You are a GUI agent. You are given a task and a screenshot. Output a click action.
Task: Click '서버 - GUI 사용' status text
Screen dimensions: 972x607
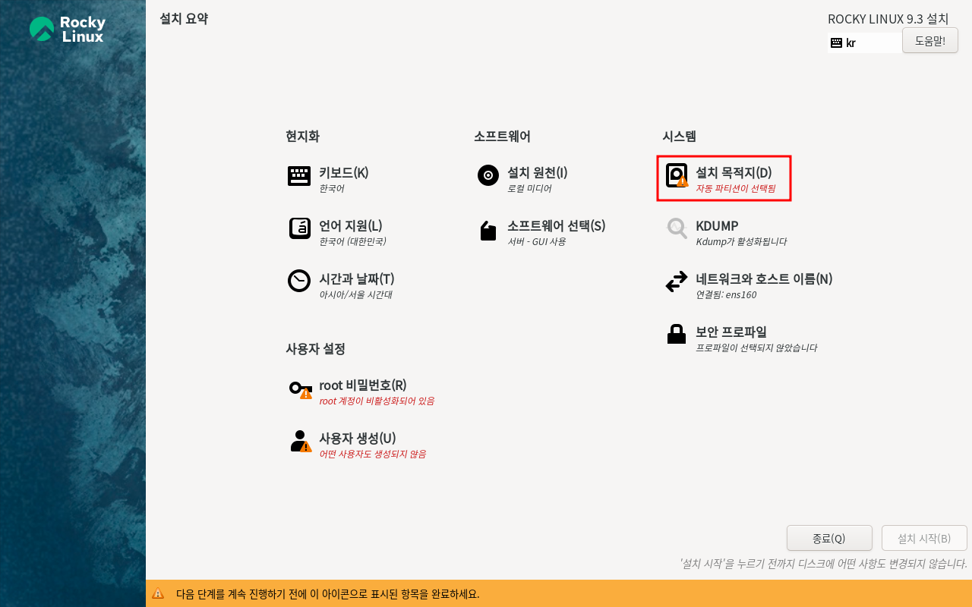tap(536, 241)
